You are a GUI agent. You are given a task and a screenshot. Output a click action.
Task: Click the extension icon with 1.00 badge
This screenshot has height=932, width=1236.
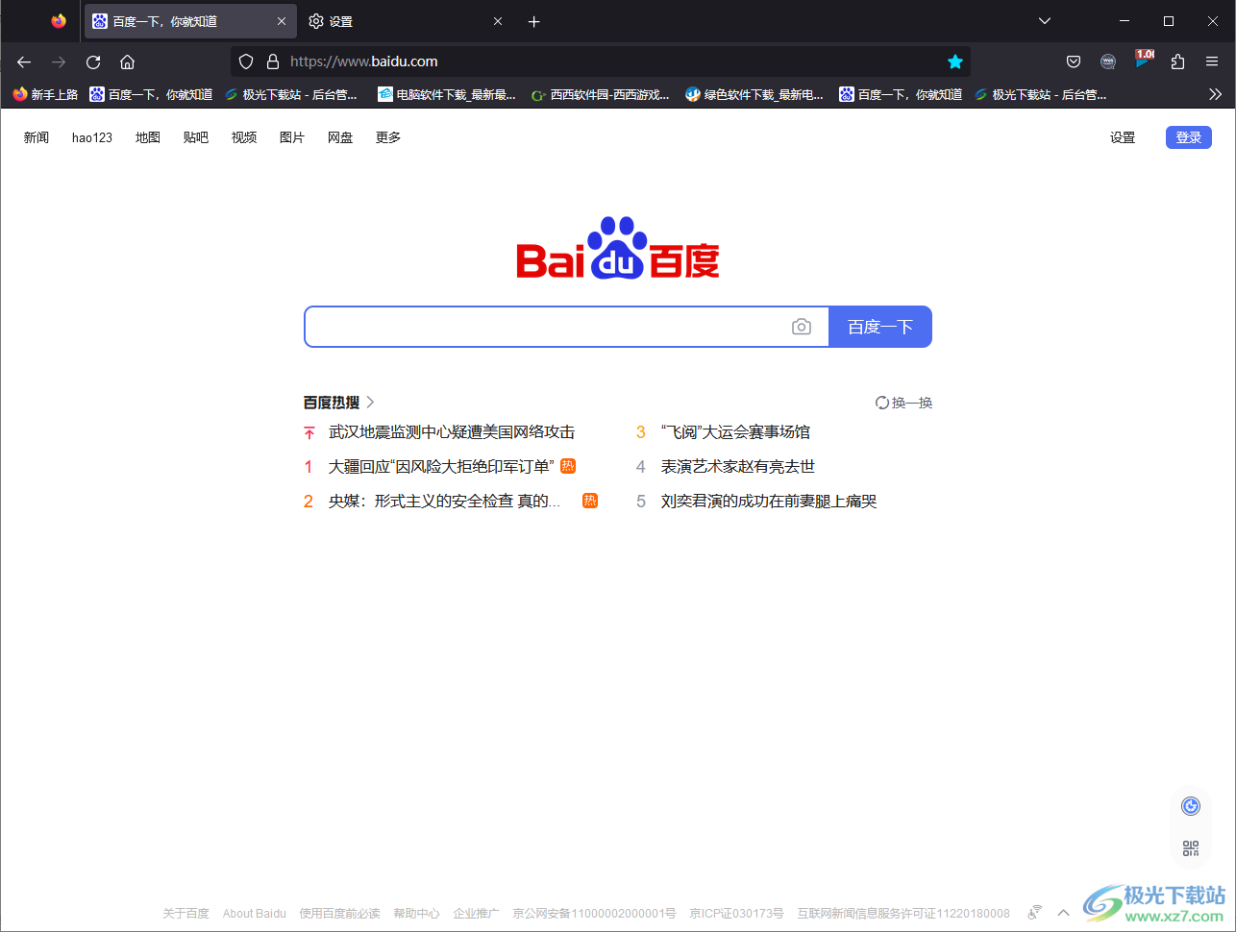click(1144, 60)
